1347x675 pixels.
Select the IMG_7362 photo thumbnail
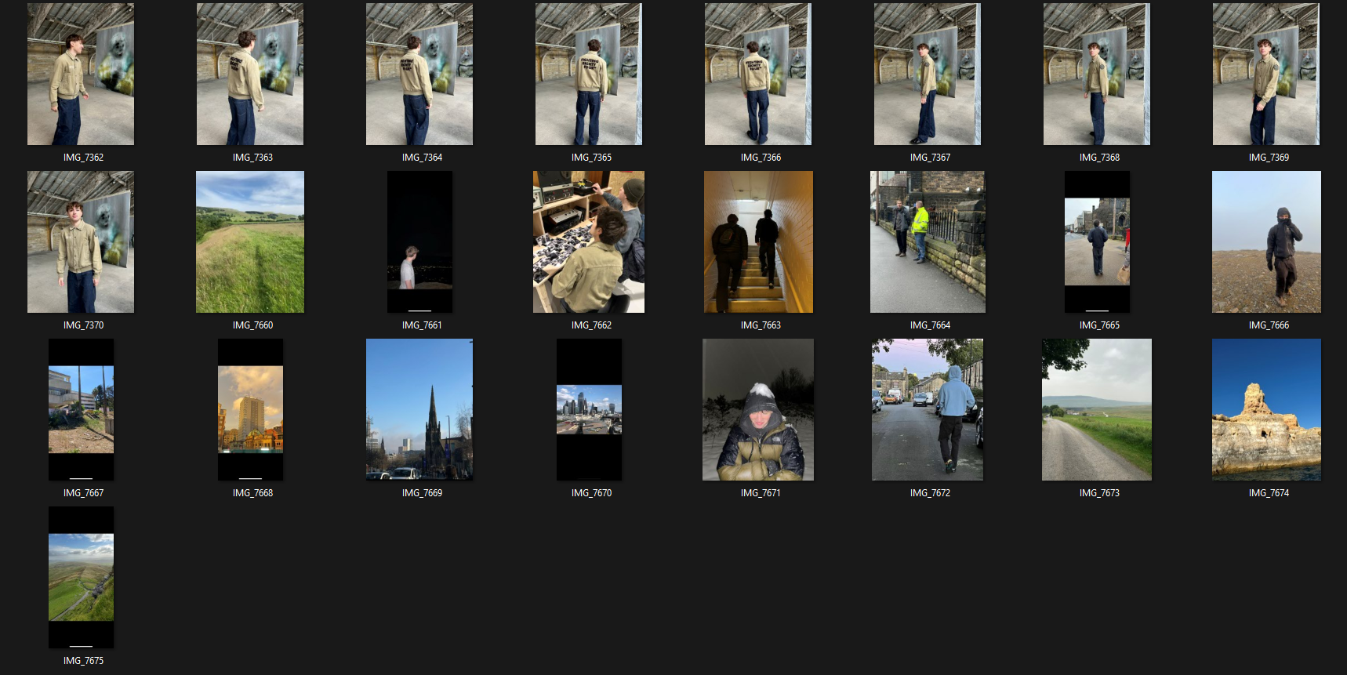coord(81,74)
